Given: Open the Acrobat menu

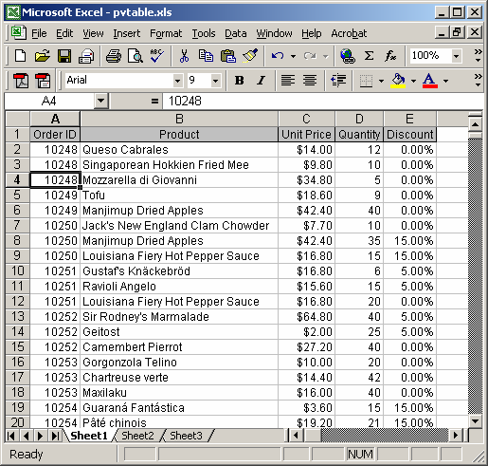Looking at the screenshot, I should point(349,33).
